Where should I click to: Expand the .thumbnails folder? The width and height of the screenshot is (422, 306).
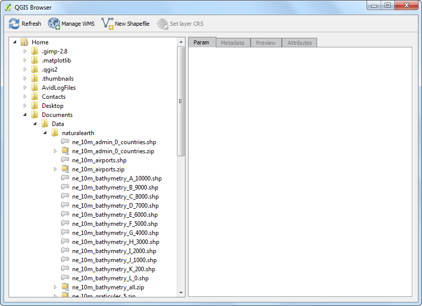tap(25, 79)
